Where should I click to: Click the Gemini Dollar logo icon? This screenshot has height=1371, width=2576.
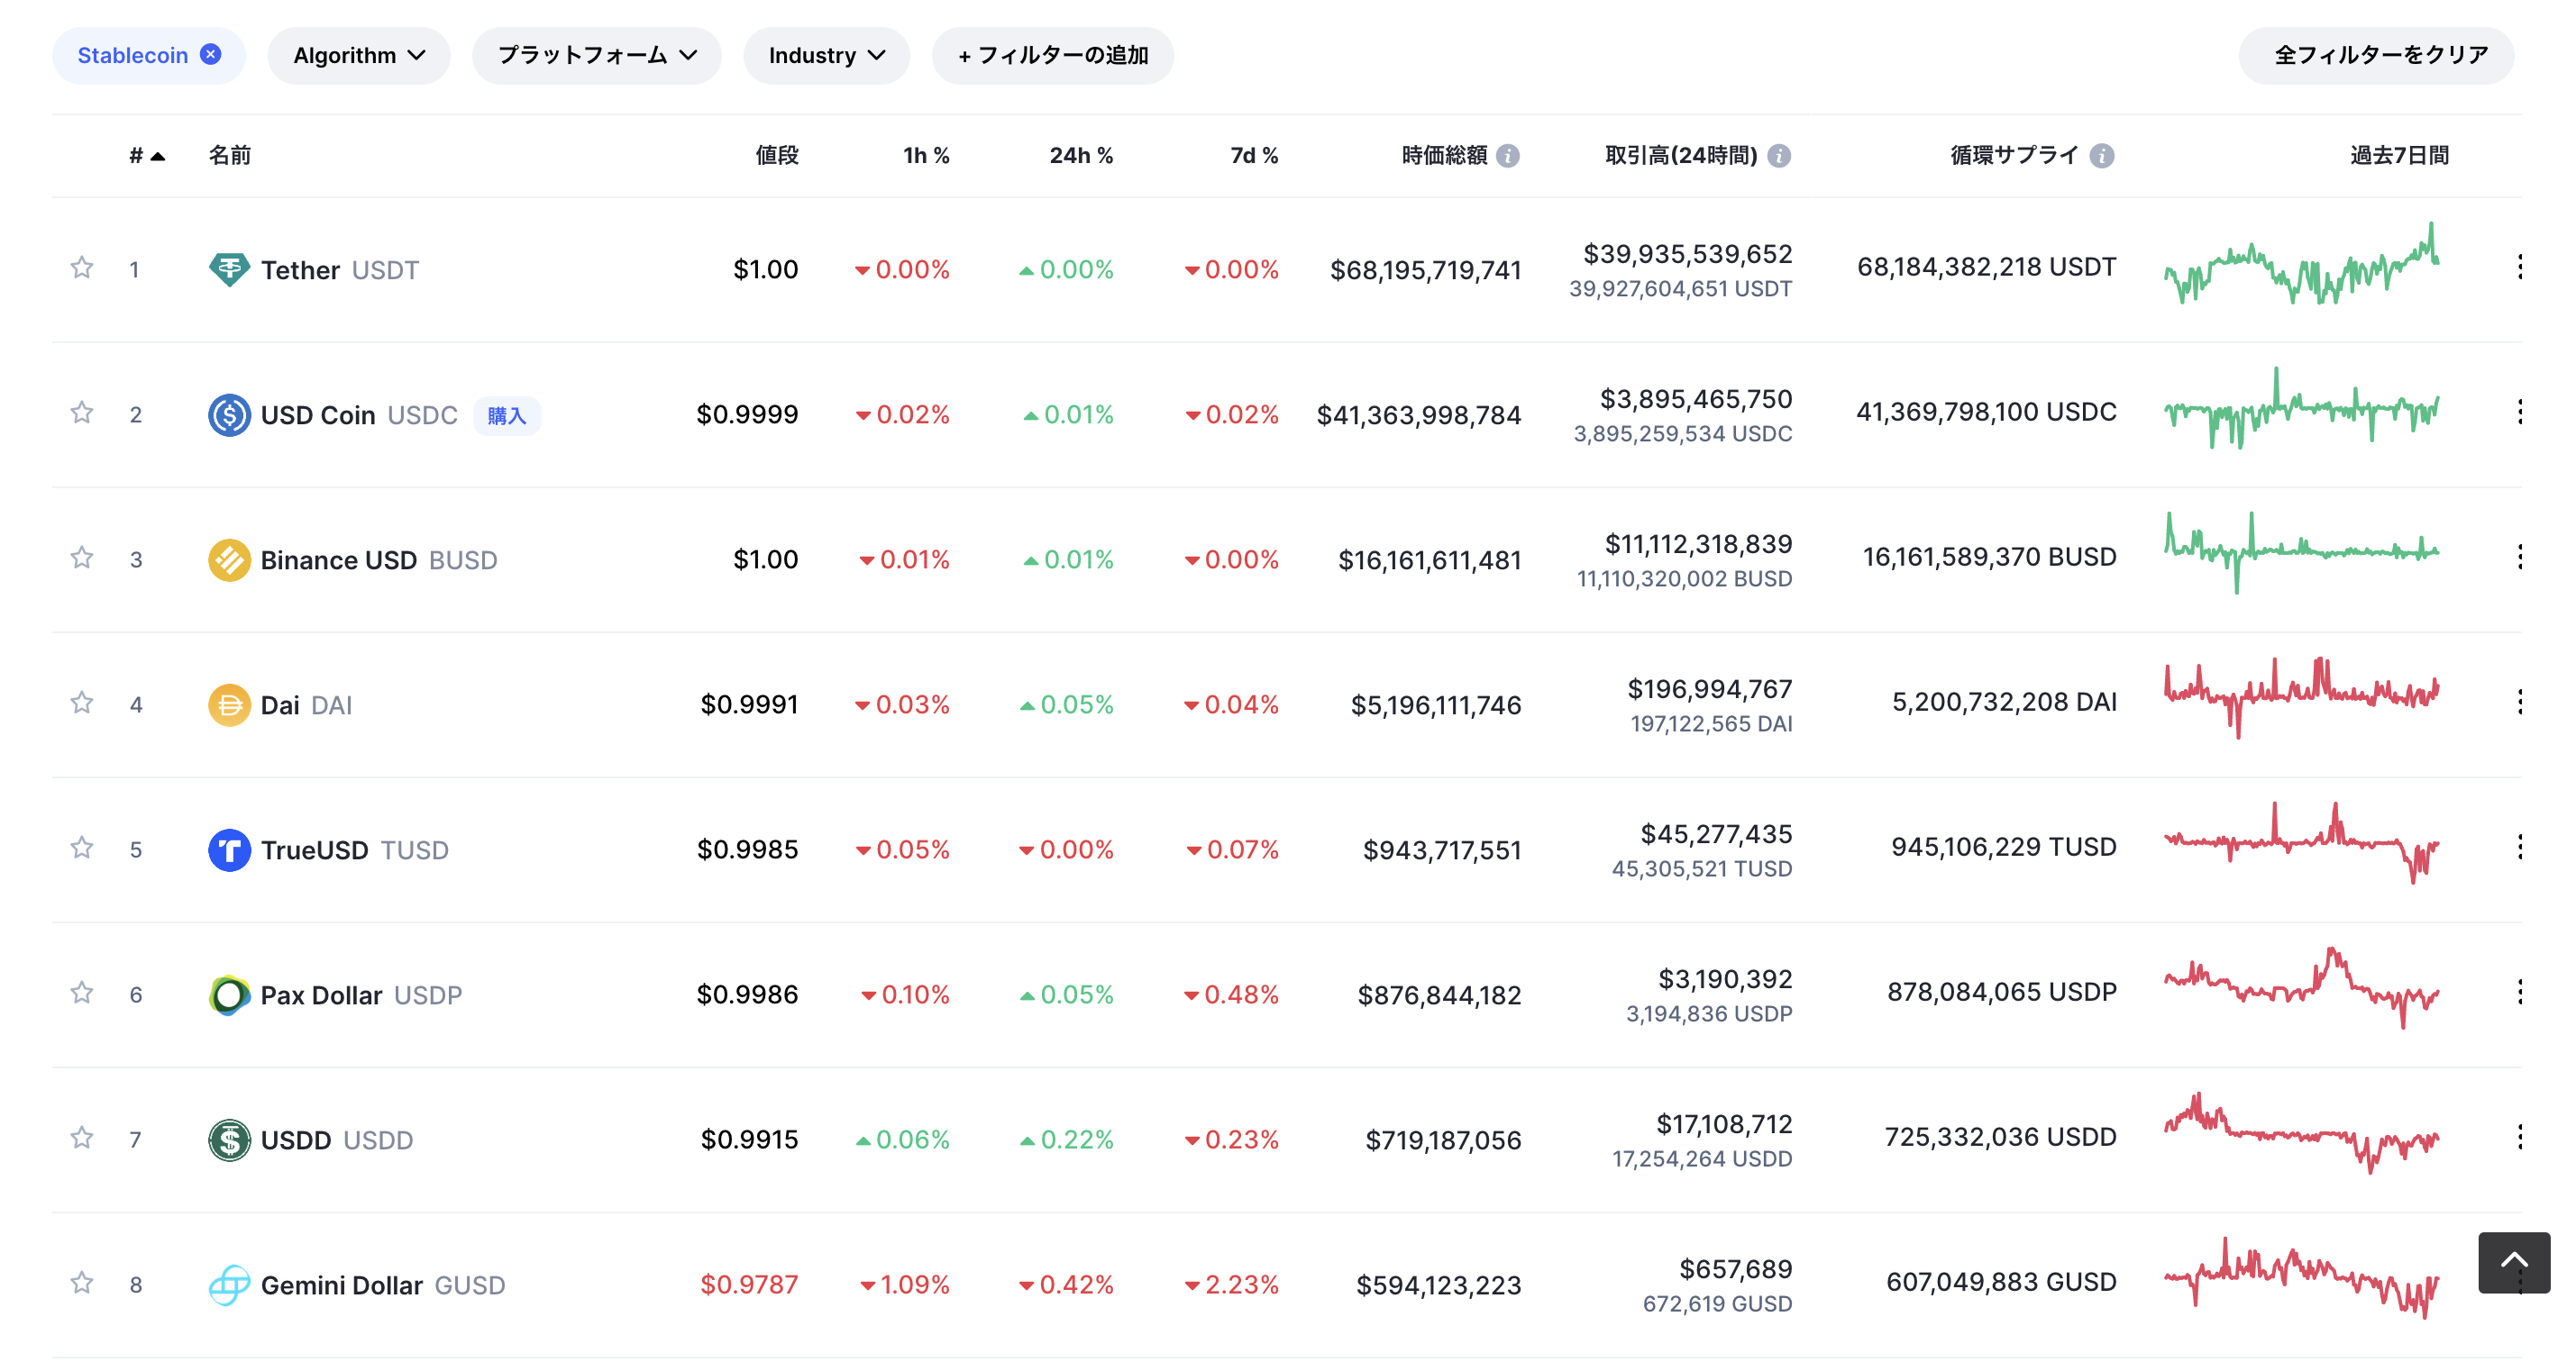[229, 1284]
